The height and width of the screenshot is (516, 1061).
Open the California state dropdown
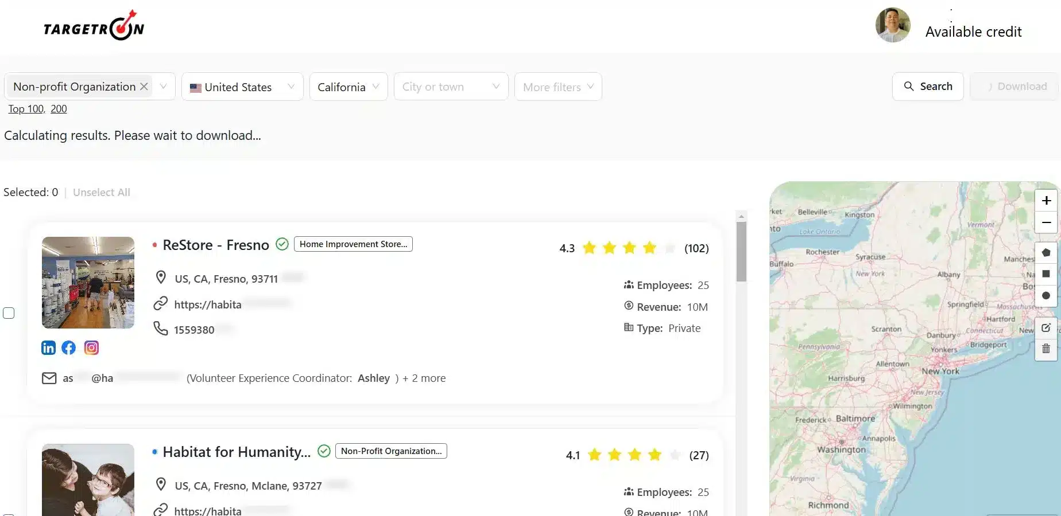click(x=348, y=87)
